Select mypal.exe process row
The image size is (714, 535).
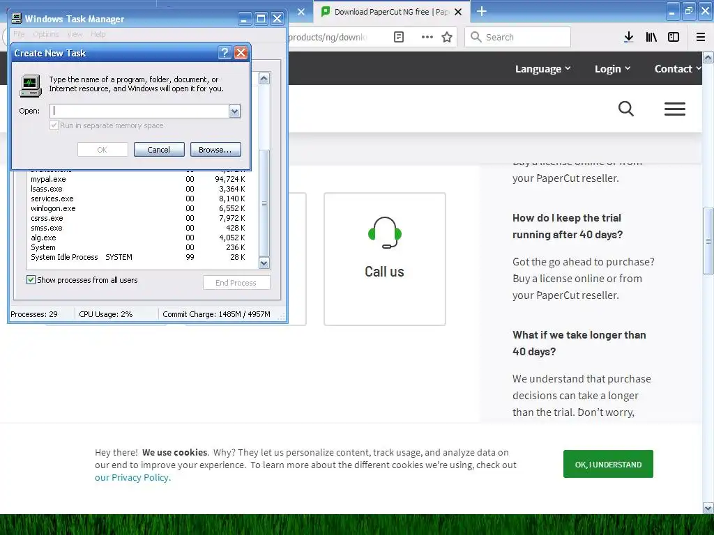(x=138, y=179)
